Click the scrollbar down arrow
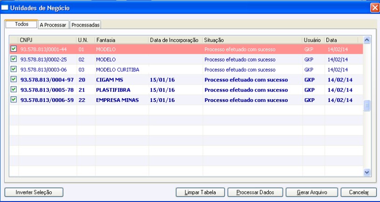The height and width of the screenshot is (202, 380). (x=367, y=172)
